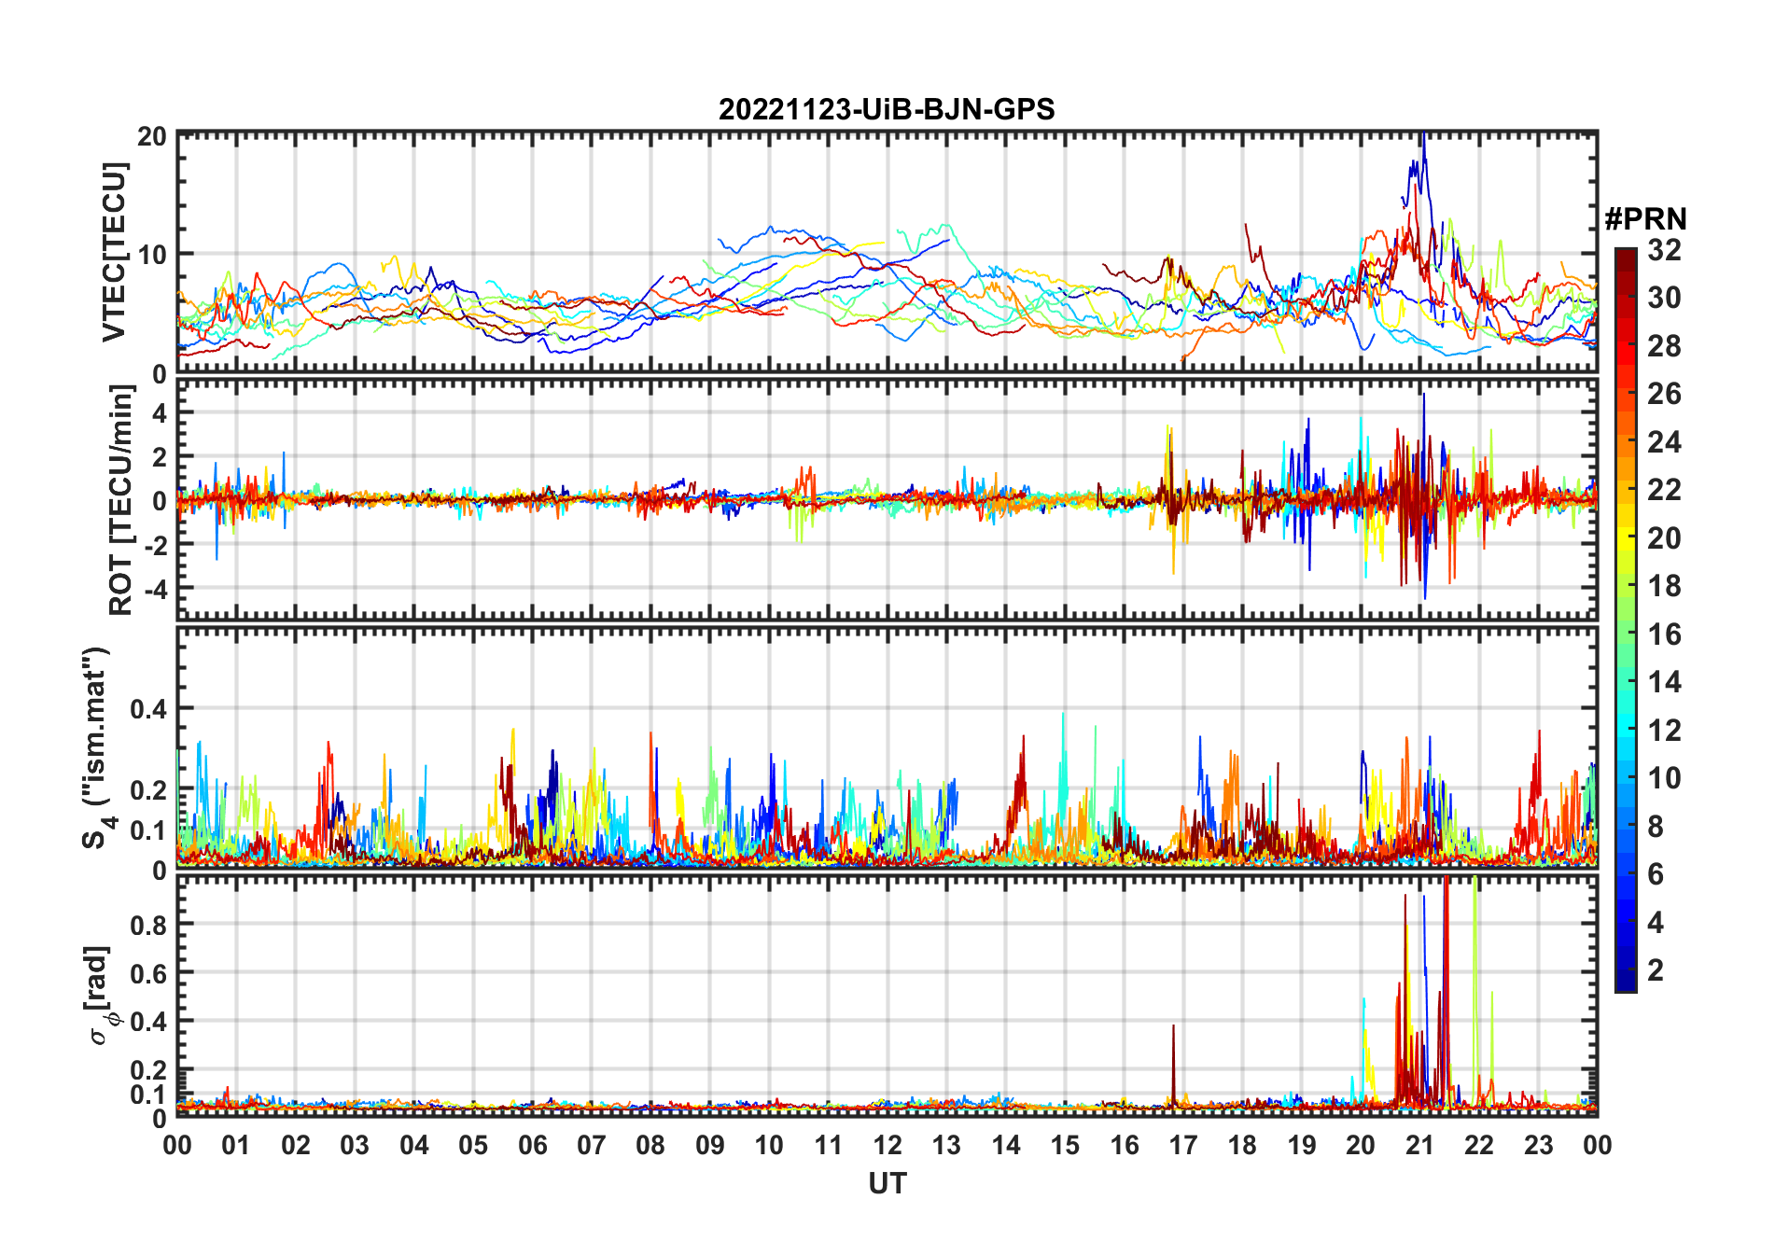The height and width of the screenshot is (1241, 1775).
Task: Click the UT axis tick label "19"
Action: 1302,1146
